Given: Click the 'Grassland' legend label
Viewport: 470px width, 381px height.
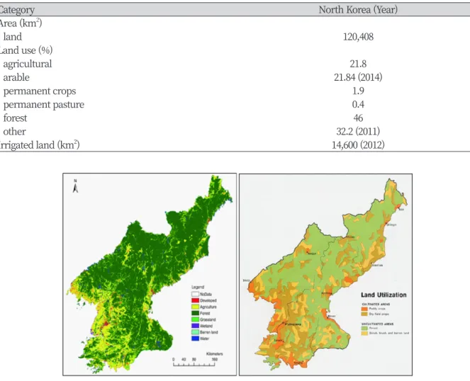Looking at the screenshot, I should pyautogui.click(x=208, y=319).
